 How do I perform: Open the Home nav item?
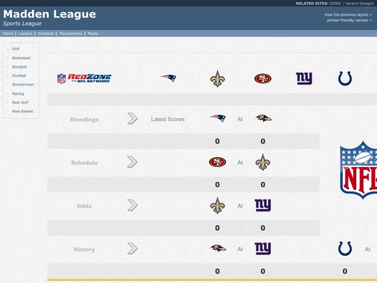[x=8, y=34]
